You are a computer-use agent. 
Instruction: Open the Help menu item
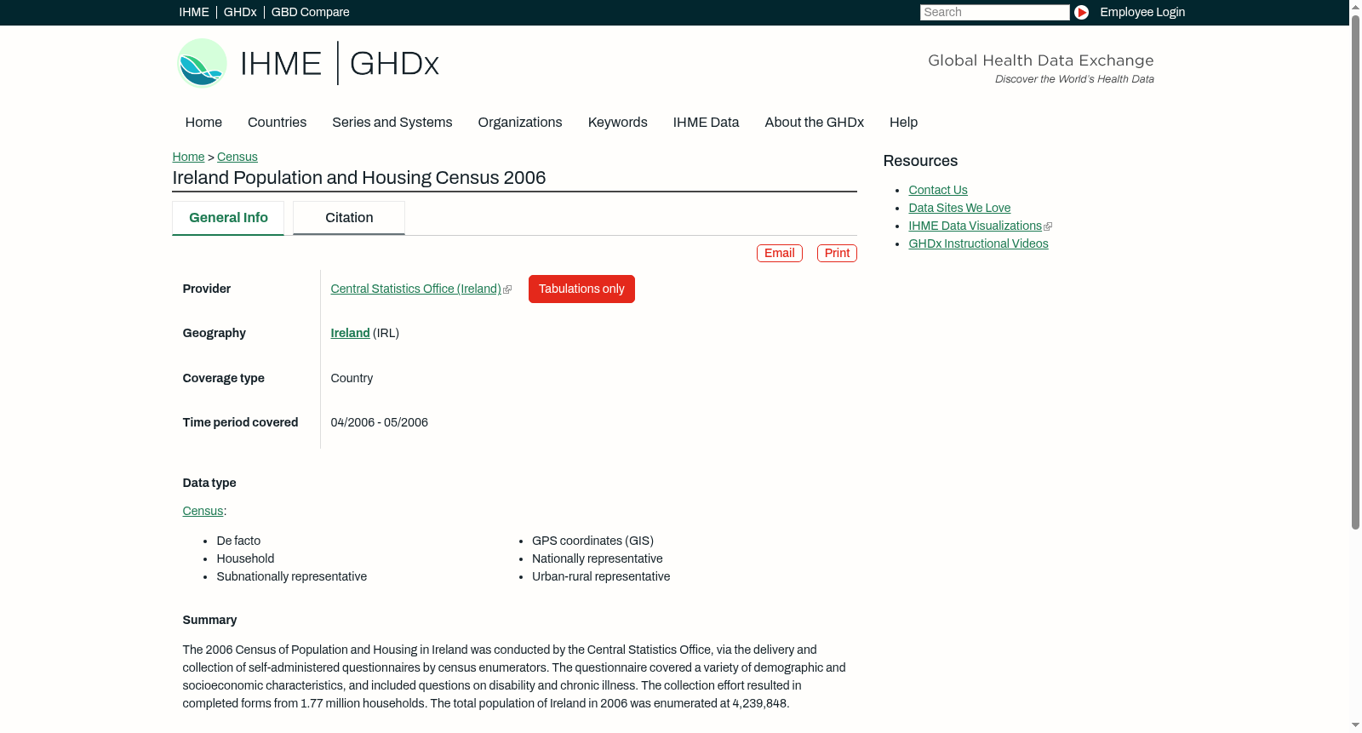pyautogui.click(x=904, y=123)
